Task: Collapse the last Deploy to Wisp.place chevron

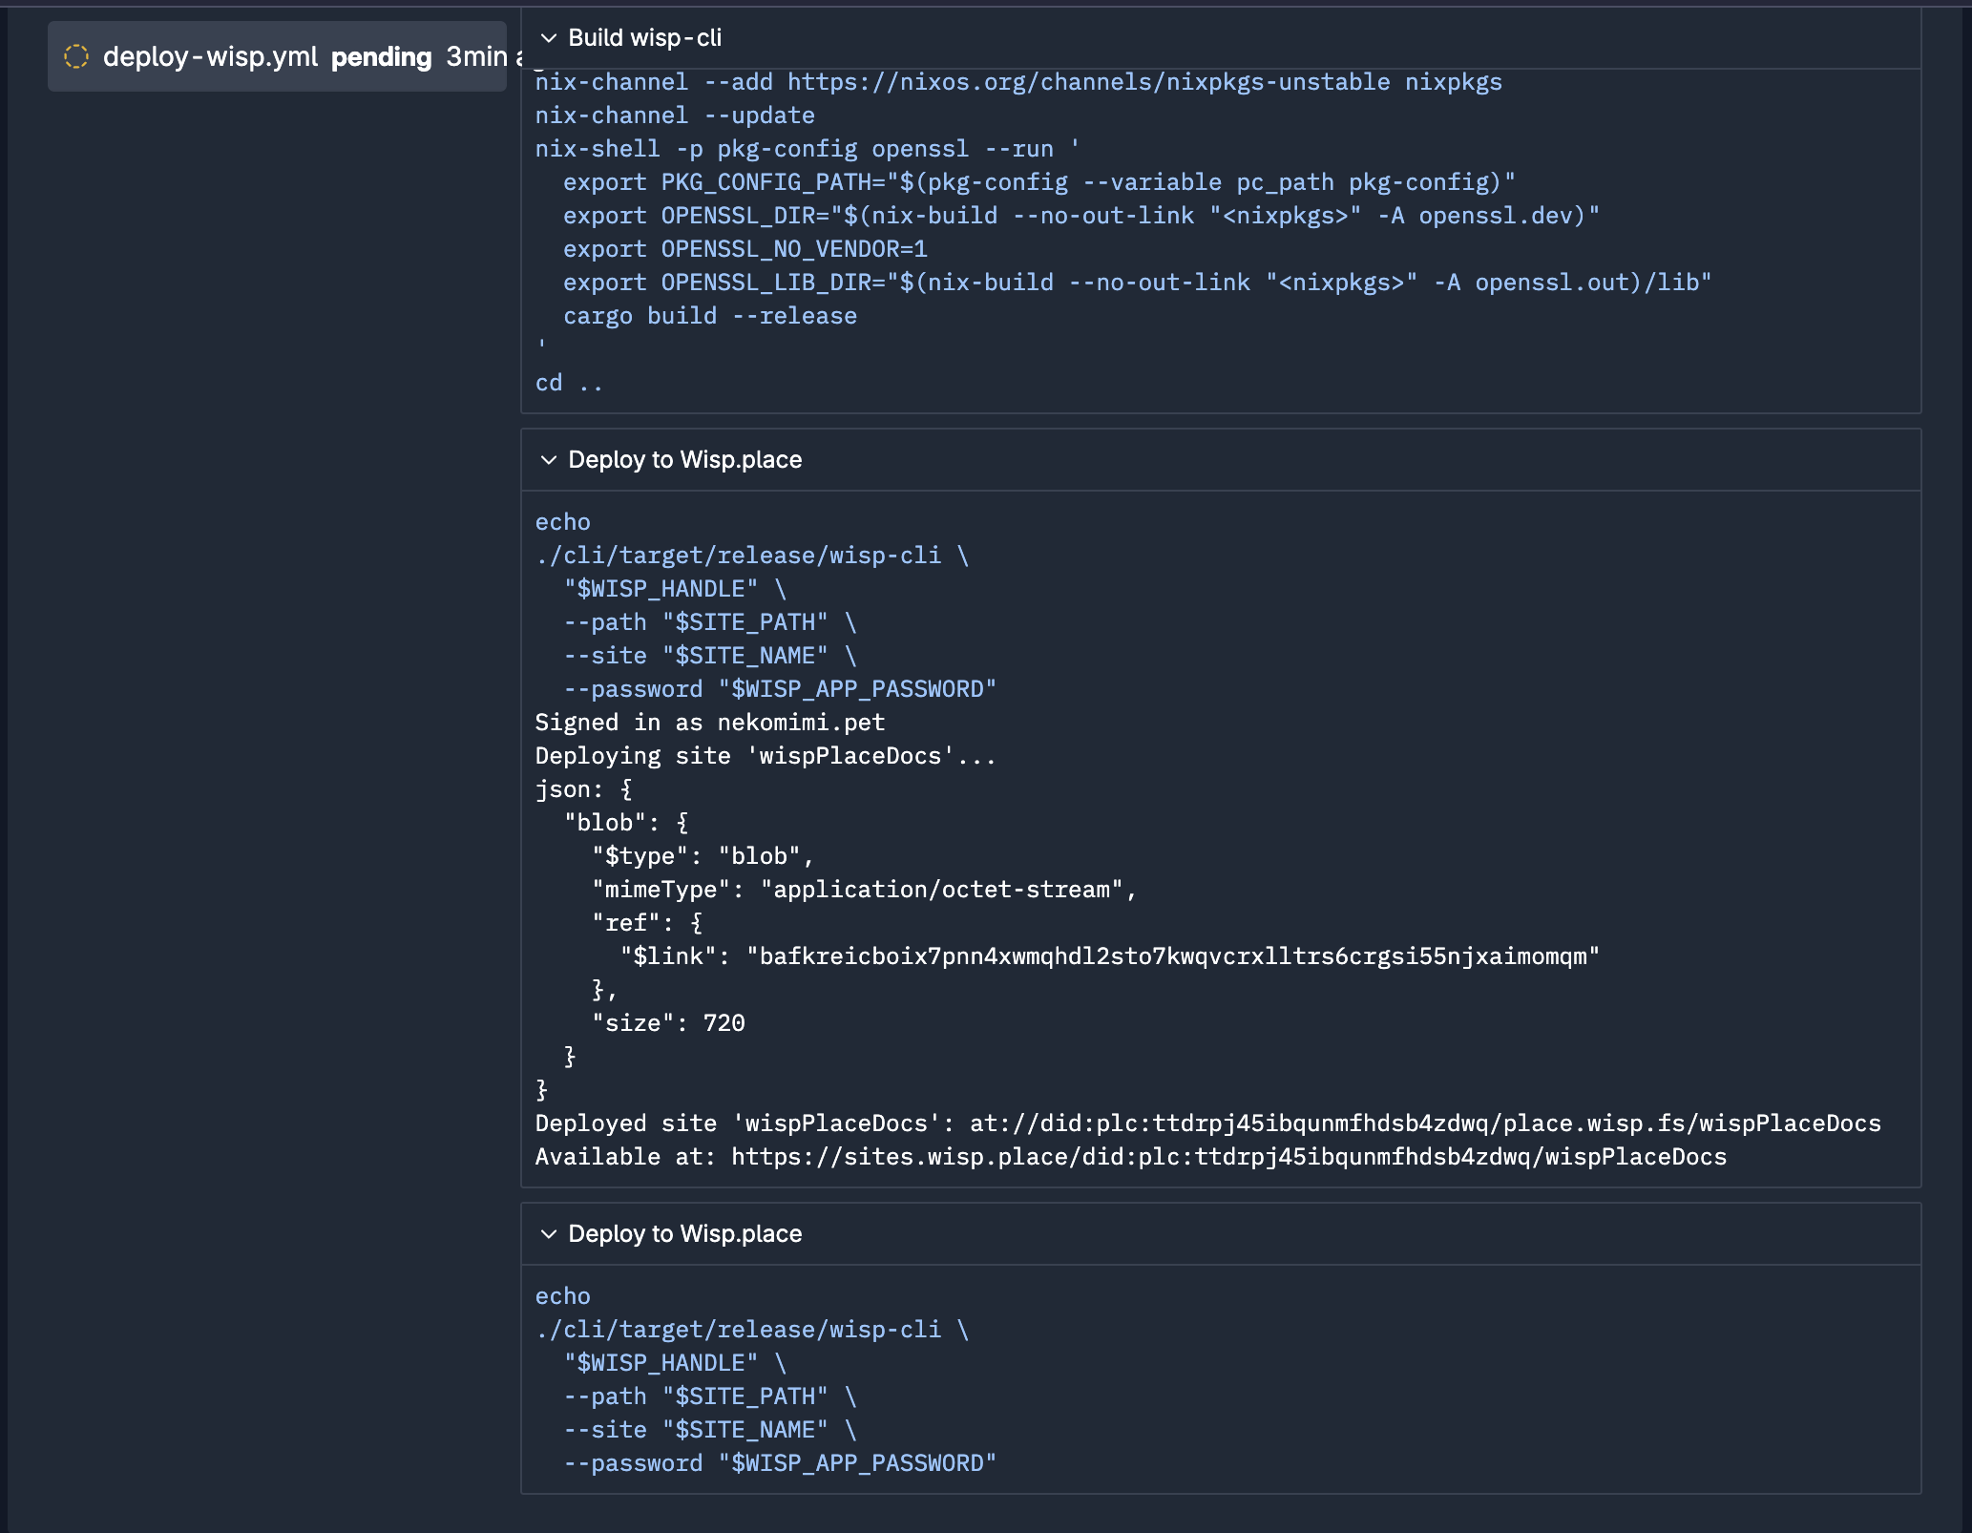Action: pos(548,1234)
